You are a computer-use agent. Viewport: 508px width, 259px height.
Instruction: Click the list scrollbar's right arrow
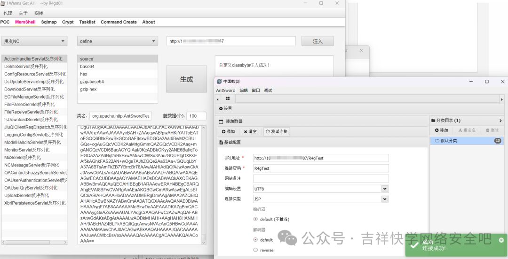65,242
